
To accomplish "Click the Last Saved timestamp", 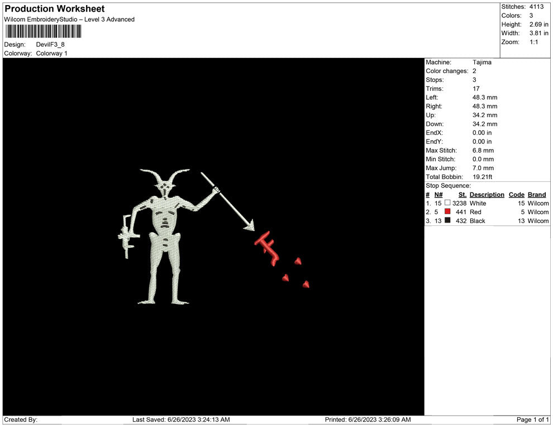I will pyautogui.click(x=181, y=419).
